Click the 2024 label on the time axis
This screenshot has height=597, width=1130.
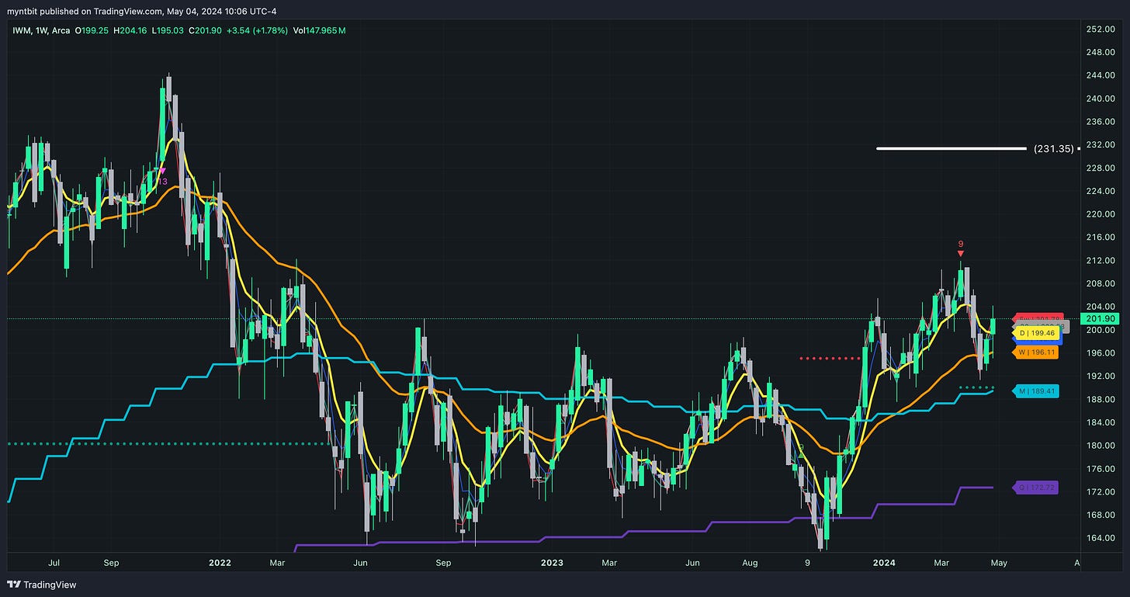click(x=882, y=564)
